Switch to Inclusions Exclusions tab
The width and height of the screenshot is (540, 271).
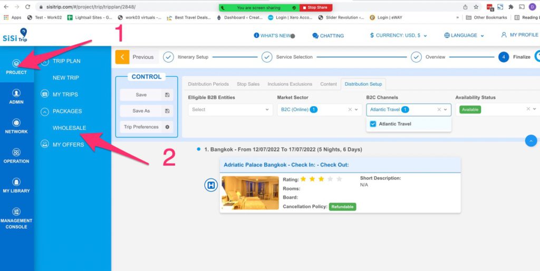pyautogui.click(x=290, y=84)
